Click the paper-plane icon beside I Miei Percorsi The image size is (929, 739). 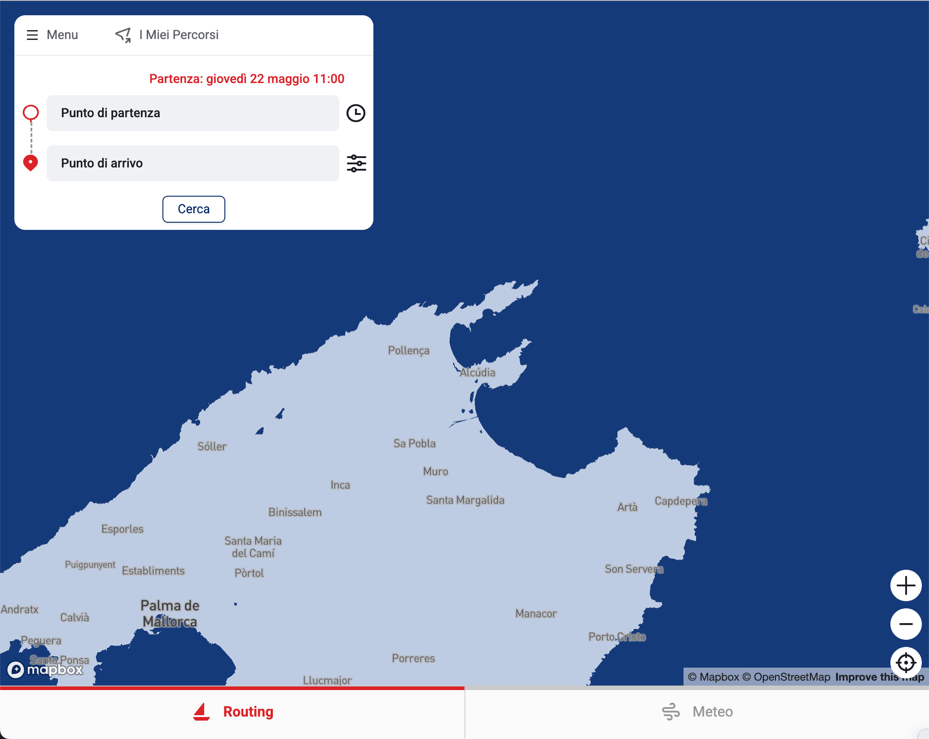123,35
